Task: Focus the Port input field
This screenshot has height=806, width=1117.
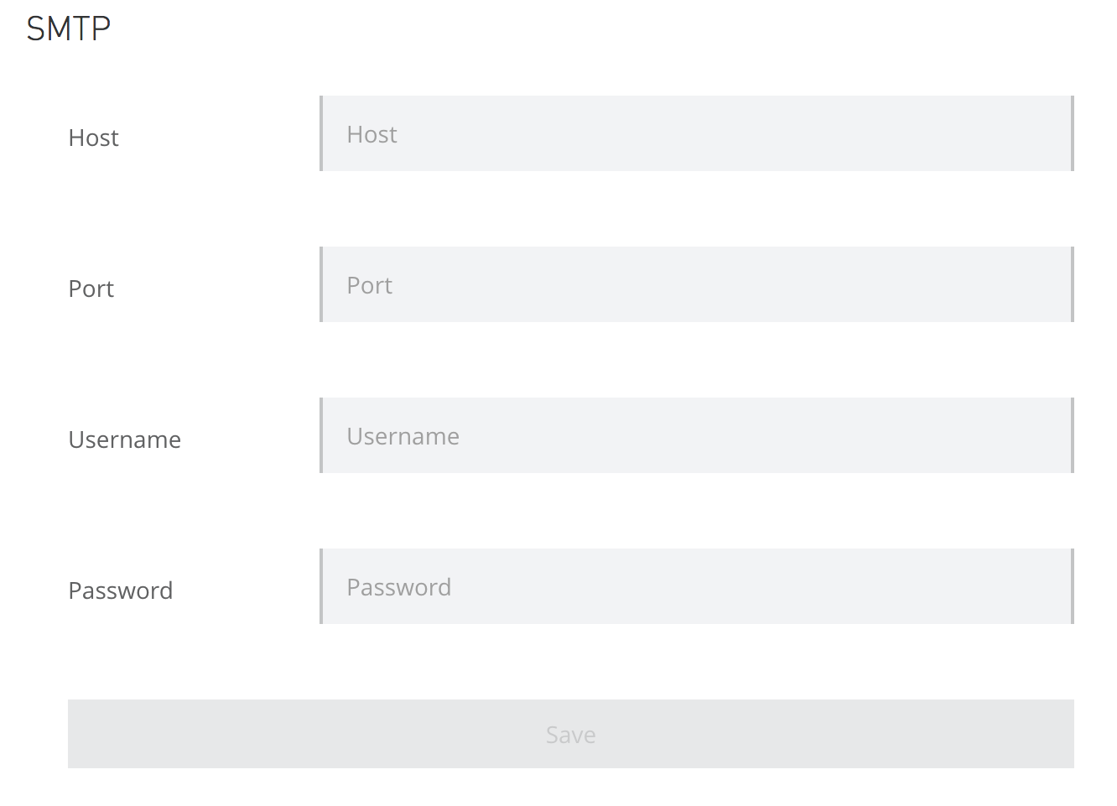Action: click(696, 284)
